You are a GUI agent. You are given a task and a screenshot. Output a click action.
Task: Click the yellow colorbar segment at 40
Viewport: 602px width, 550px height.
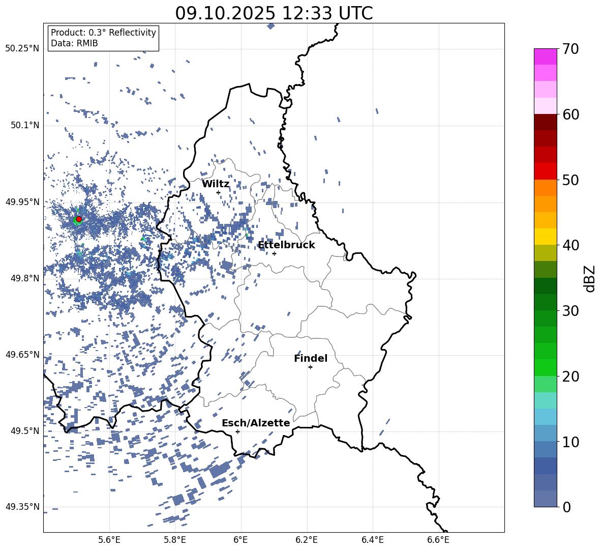pyautogui.click(x=545, y=237)
